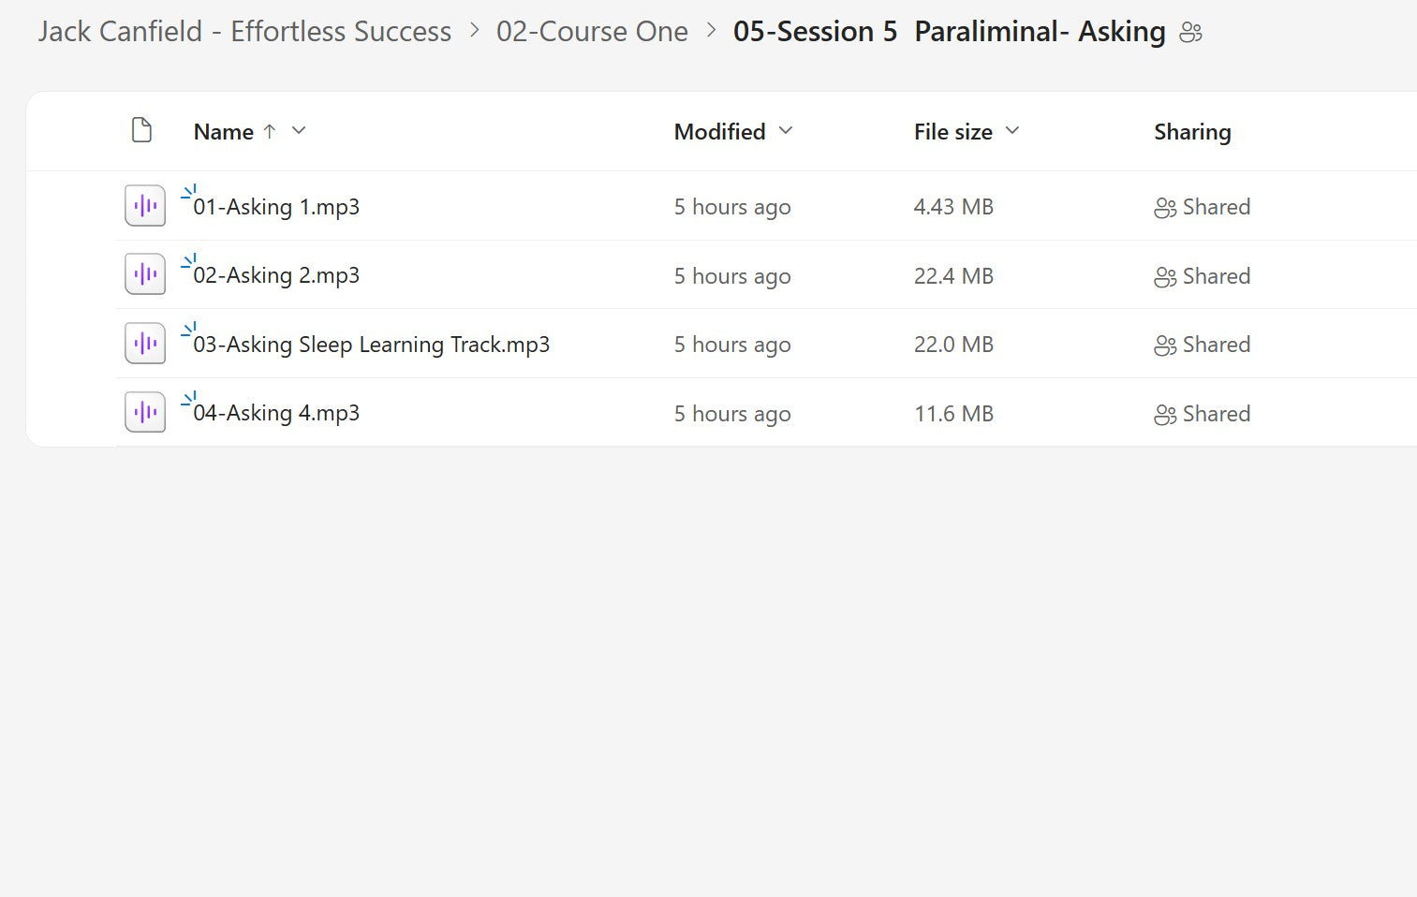Viewport: 1417px width, 897px height.
Task: Click the Shared label on 02-Asking 2.mp3 row
Action: click(1218, 275)
